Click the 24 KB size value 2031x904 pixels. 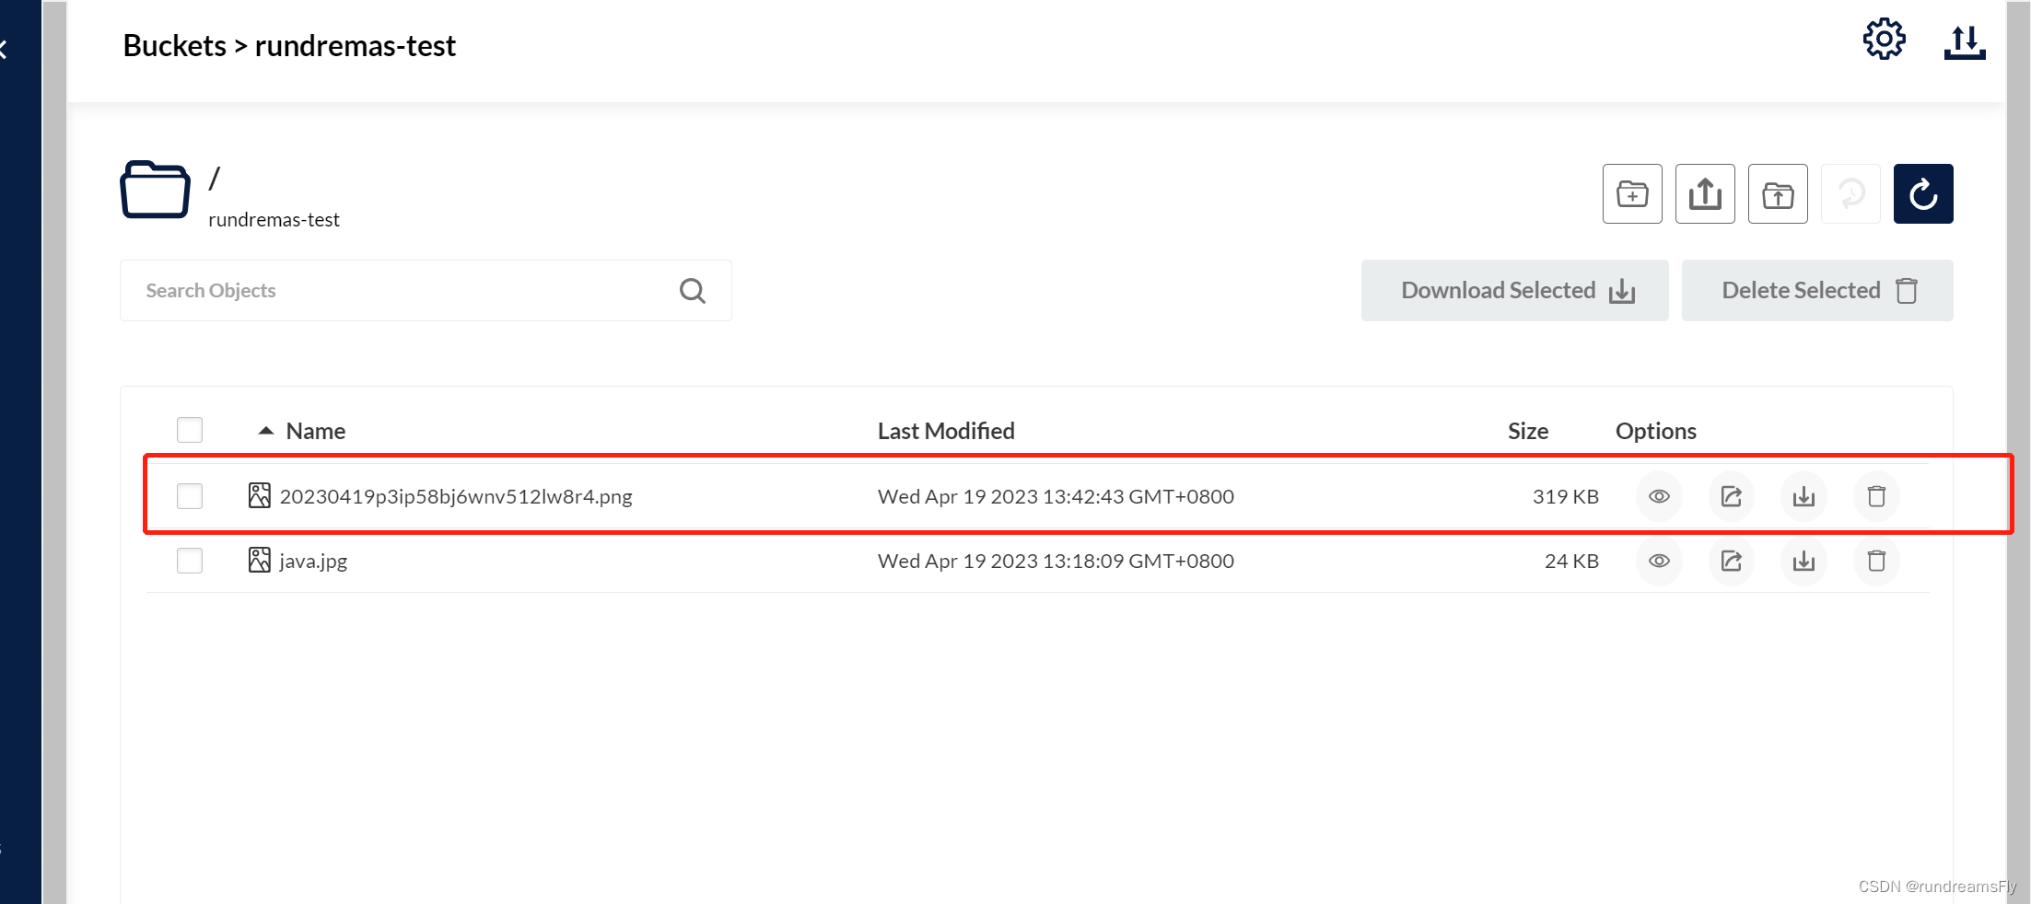(1571, 562)
